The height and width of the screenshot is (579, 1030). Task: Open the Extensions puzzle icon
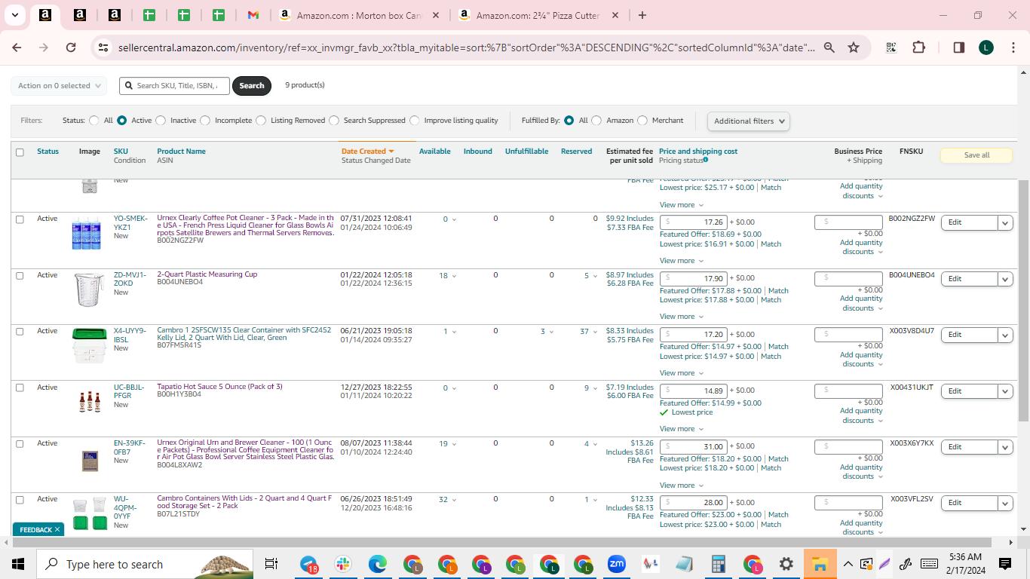[x=918, y=47]
